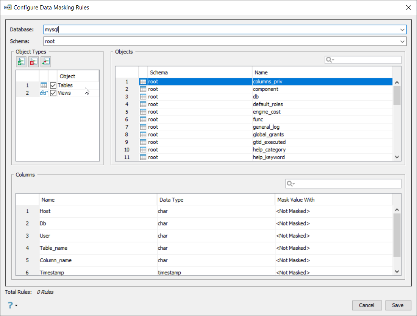Open the Columns search filter dropdown arrow

pos(294,184)
